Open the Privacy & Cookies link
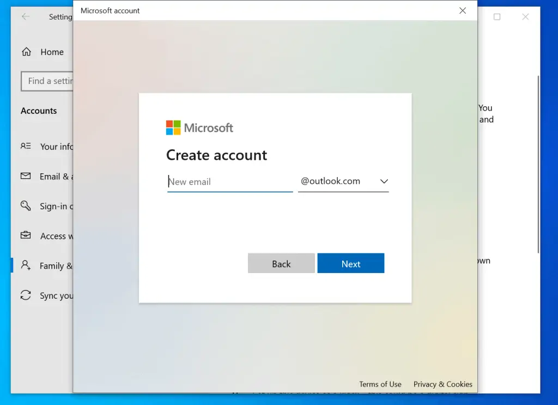 442,384
